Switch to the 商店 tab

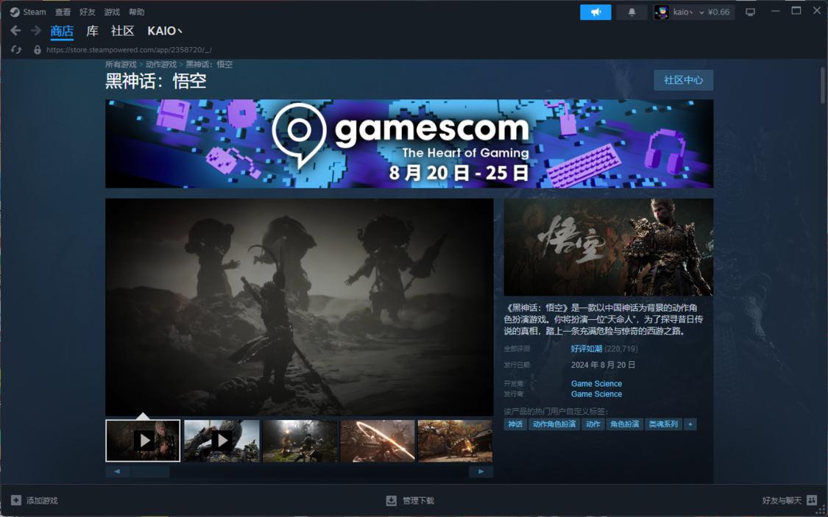(62, 31)
